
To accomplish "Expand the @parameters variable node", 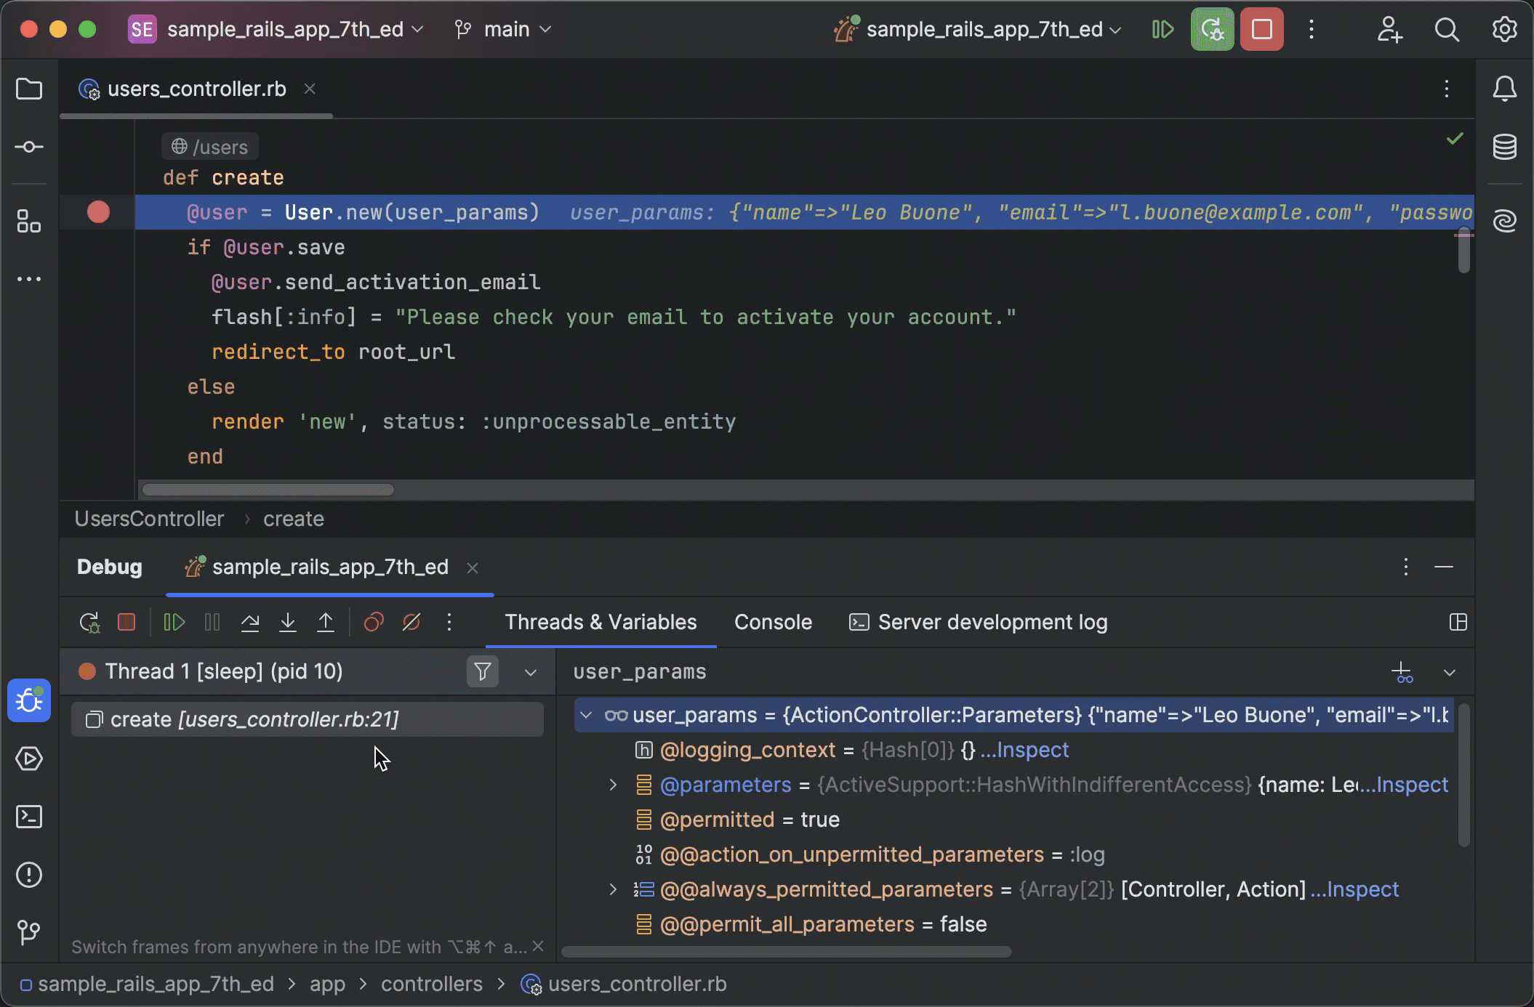I will pyautogui.click(x=613, y=785).
